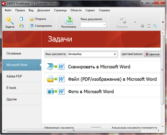Click the Открыть toolbar button label
This screenshot has height=135, width=167.
point(41,19)
